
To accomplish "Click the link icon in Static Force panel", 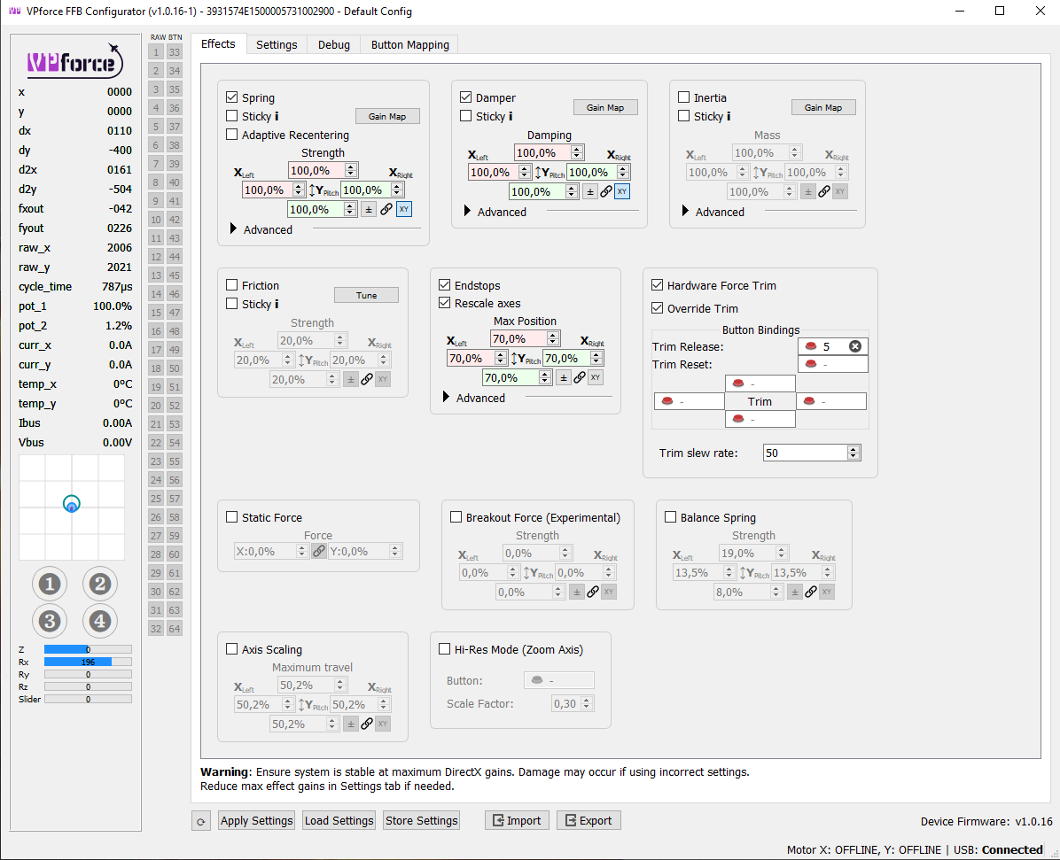I will click(x=318, y=551).
